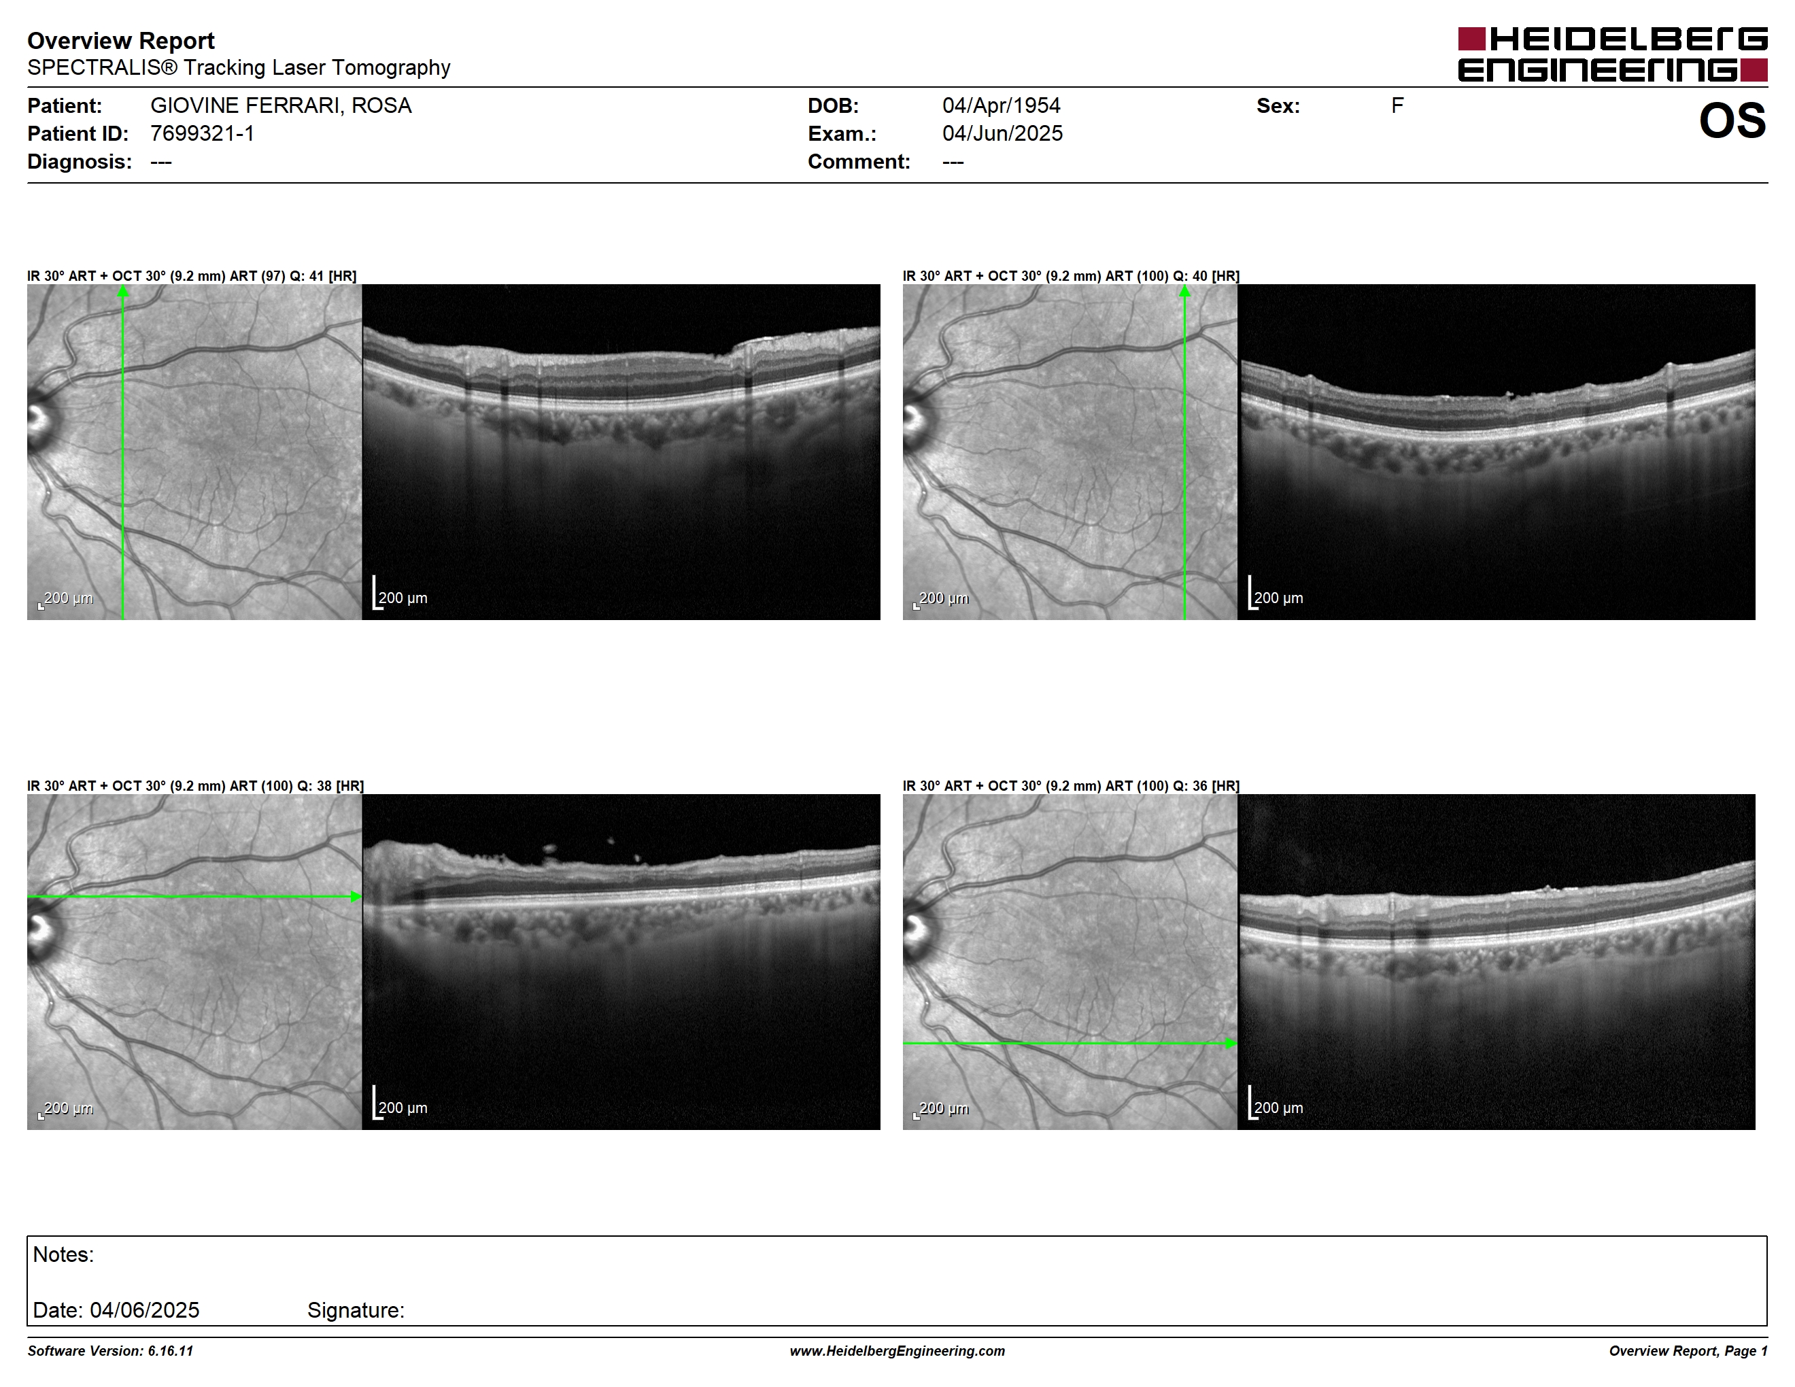This screenshot has width=1795, height=1387.
Task: Open the www.HeidelbergEngineering.com link
Action: (x=897, y=1351)
